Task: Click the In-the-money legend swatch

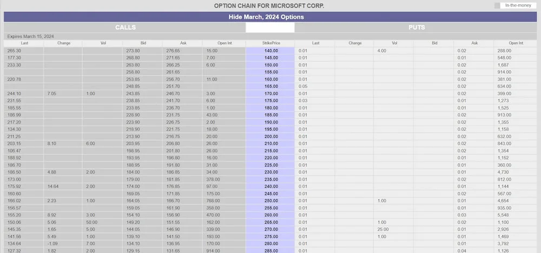Action: tap(497, 5)
